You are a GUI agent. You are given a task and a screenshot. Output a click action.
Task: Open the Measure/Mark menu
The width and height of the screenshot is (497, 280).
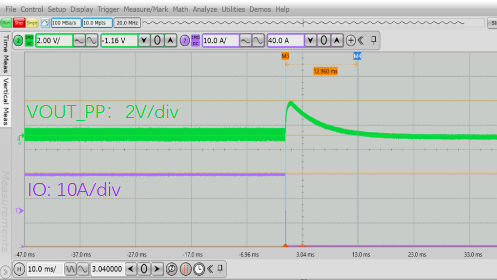(146, 9)
